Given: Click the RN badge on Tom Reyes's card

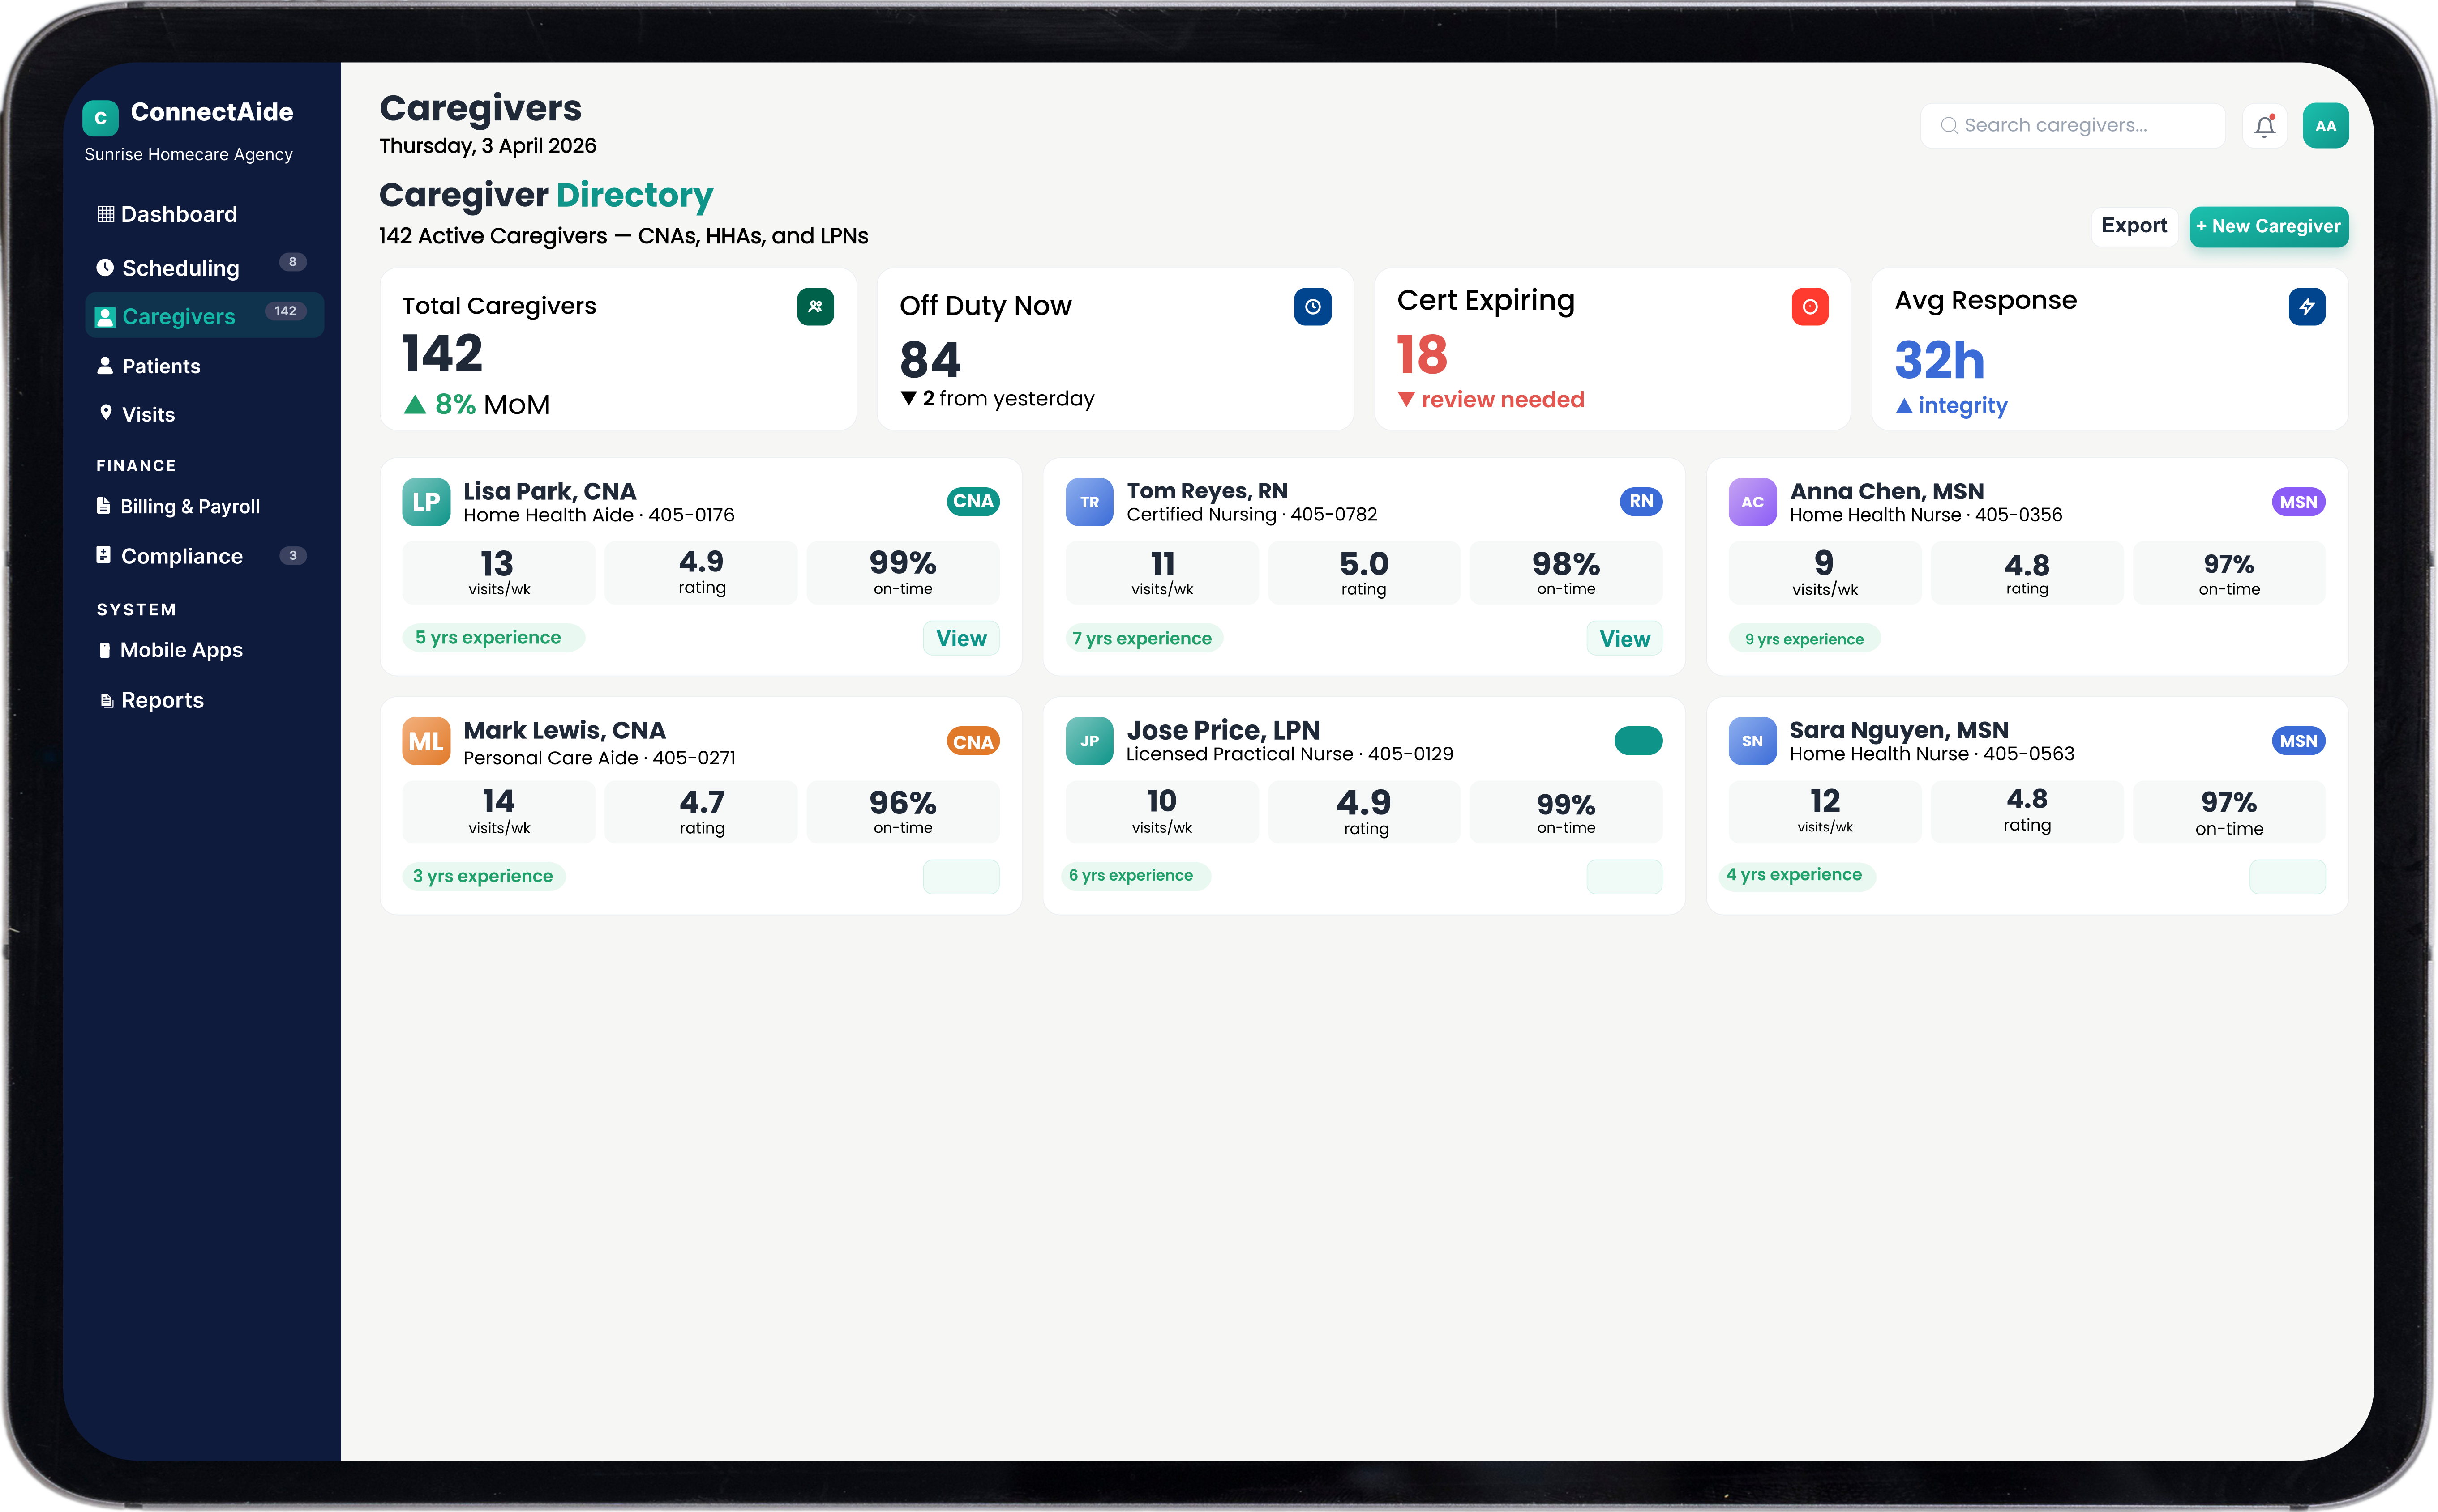Looking at the screenshot, I should pyautogui.click(x=1641, y=502).
